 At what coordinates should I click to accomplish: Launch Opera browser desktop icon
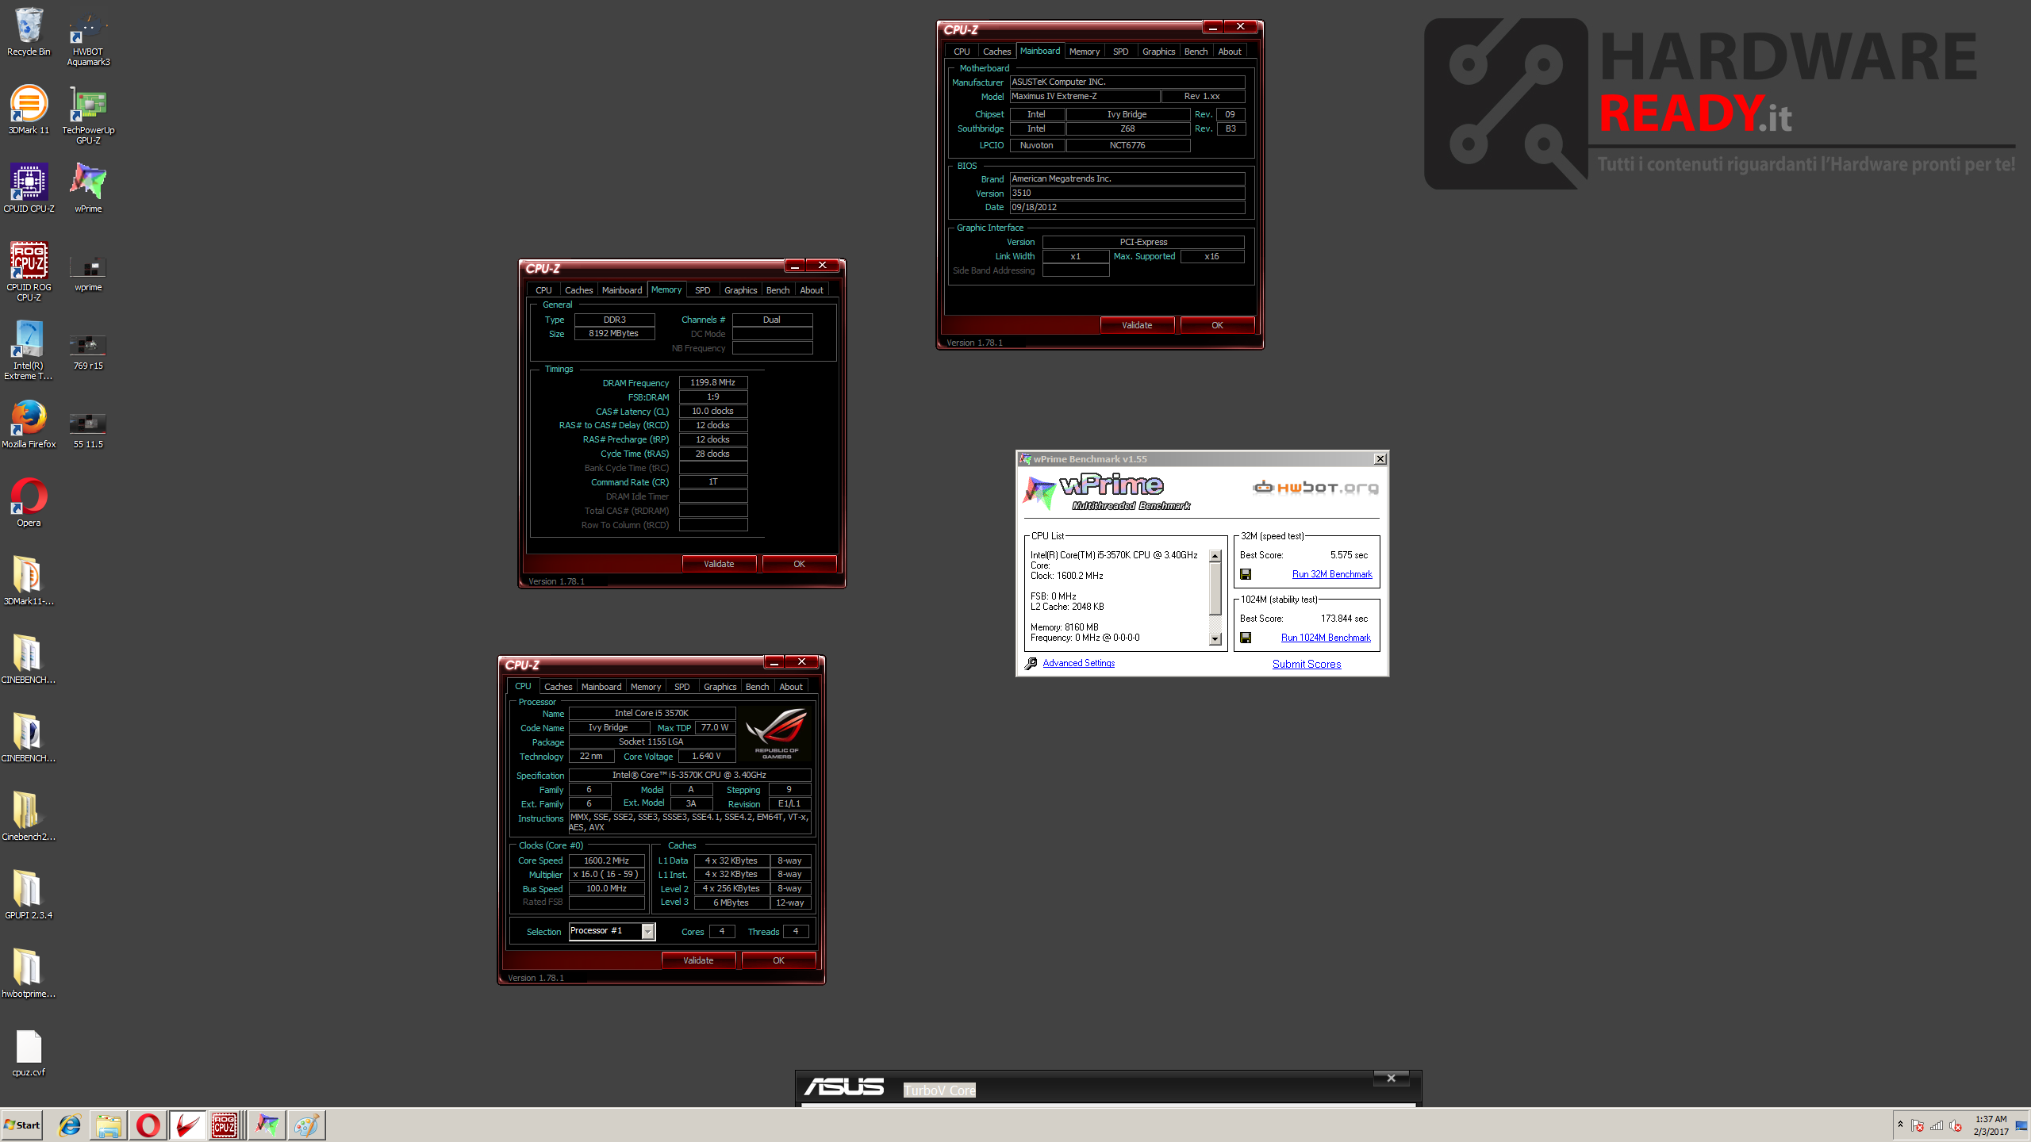[x=29, y=503]
